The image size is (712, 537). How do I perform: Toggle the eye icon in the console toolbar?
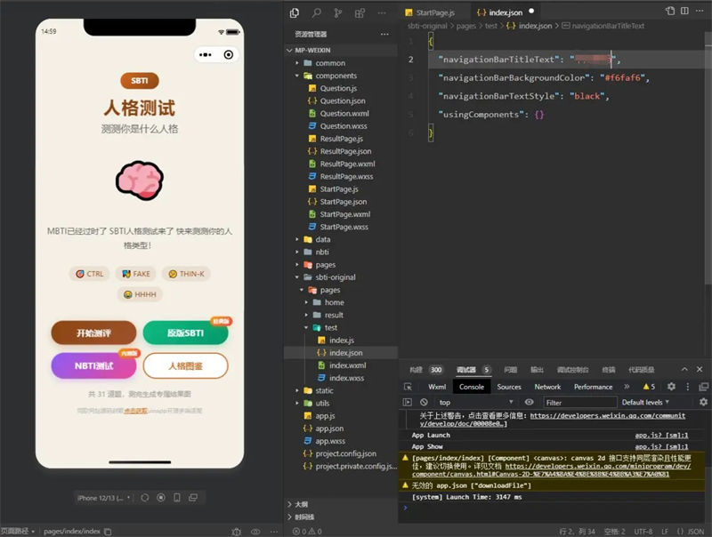(530, 403)
